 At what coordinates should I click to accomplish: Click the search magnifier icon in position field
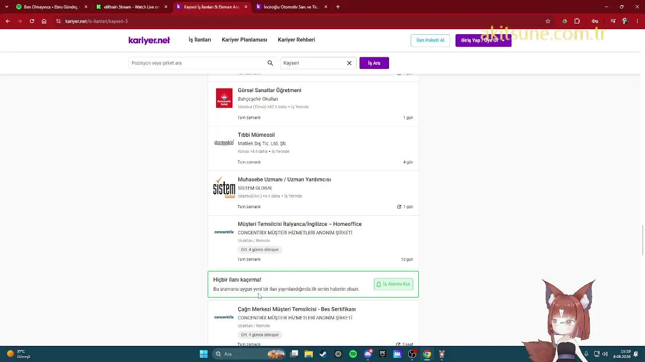(270, 63)
